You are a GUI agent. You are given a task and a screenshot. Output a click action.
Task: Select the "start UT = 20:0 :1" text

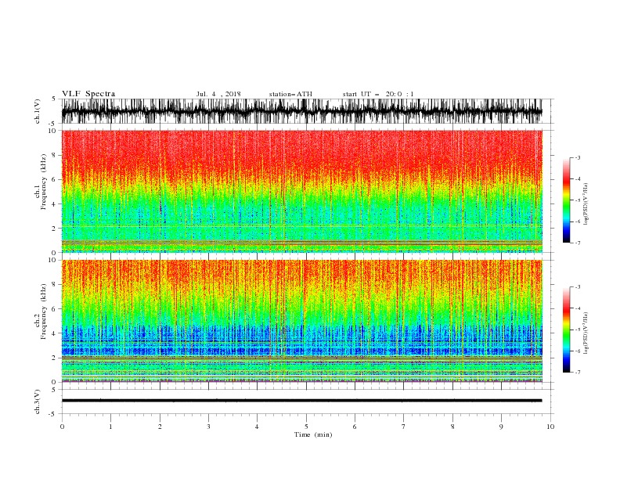coord(378,94)
